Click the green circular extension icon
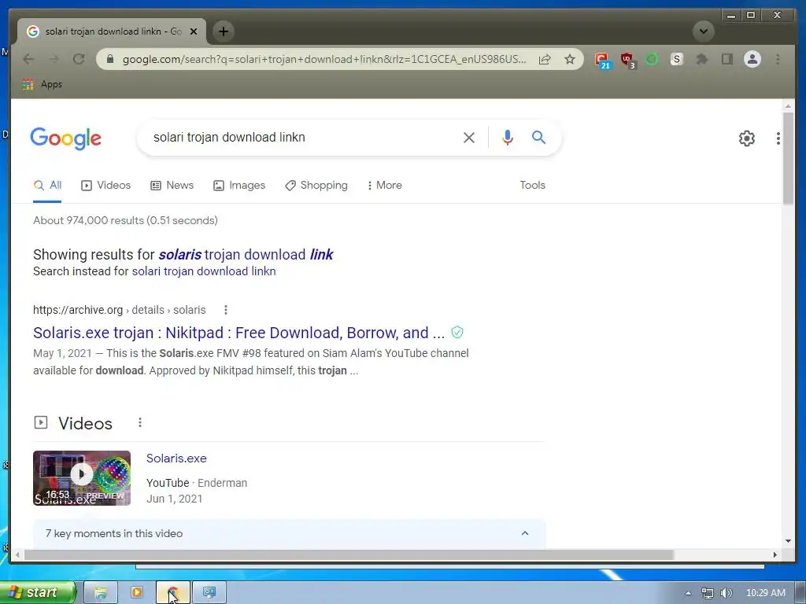806x604 pixels. [x=652, y=60]
